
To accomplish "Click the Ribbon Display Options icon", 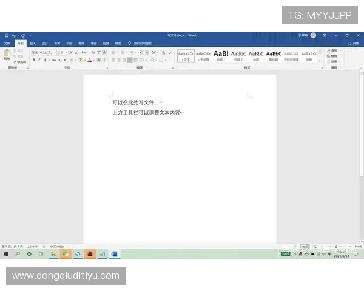I will [x=325, y=35].
